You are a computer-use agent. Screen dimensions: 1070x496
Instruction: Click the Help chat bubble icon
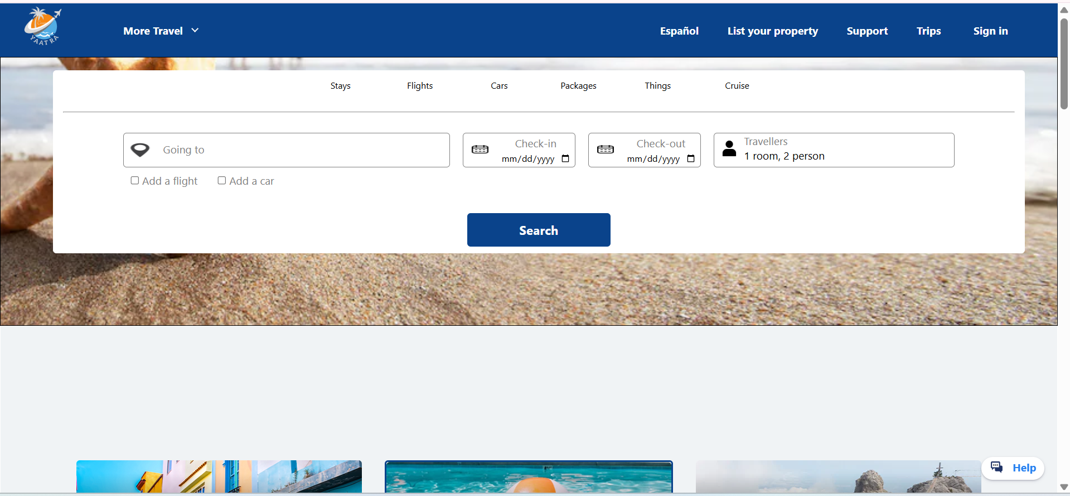(997, 467)
